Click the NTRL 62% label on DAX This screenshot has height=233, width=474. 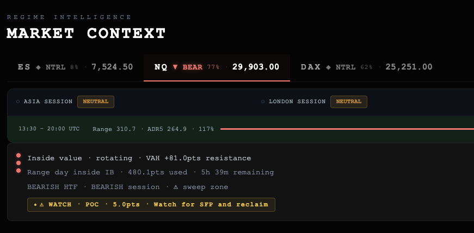point(354,67)
